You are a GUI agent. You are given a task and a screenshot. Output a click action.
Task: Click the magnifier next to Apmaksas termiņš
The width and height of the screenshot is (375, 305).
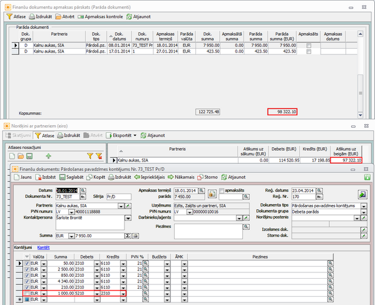tap(202, 190)
